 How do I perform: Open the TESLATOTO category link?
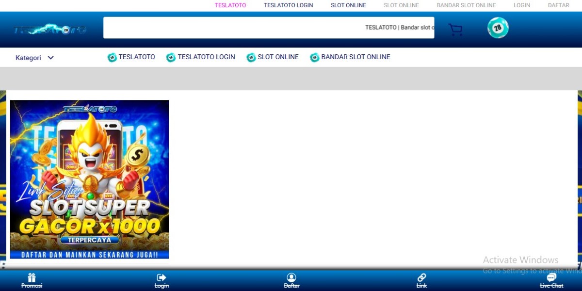click(x=137, y=57)
